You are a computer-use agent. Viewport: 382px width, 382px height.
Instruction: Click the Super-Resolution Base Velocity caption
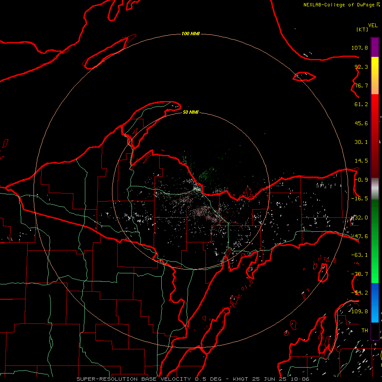click(x=193, y=379)
